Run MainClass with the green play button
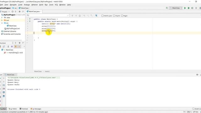Screen dimensions: 201x113 (185, 8)
